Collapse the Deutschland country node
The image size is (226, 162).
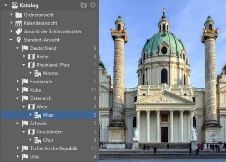point(17,48)
